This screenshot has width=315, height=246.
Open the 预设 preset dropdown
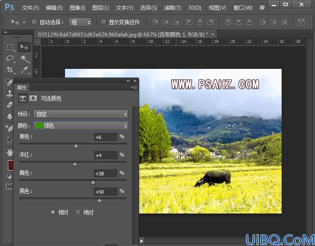[x=81, y=114]
